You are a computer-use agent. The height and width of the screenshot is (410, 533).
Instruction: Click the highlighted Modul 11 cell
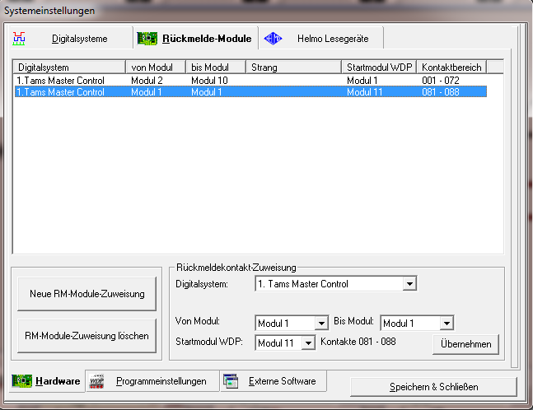point(364,91)
